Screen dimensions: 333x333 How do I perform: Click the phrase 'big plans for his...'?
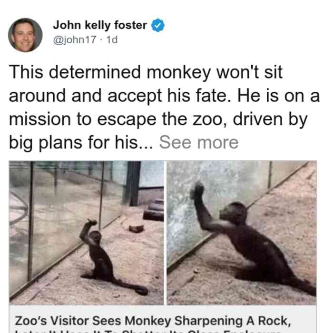[x=81, y=142]
